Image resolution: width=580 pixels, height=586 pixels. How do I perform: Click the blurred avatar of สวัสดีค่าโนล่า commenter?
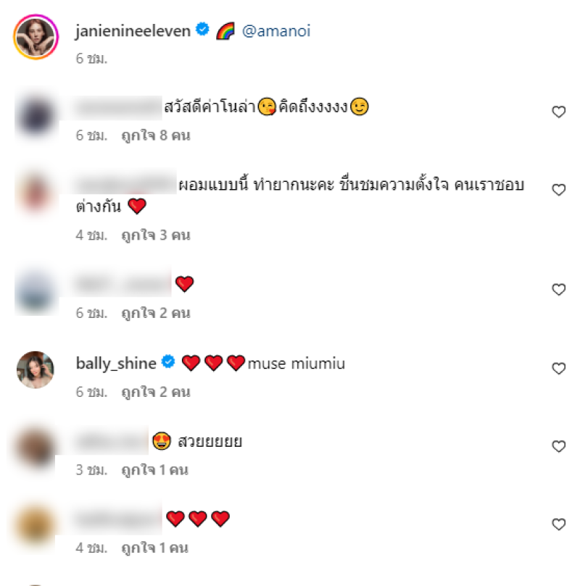(36, 115)
